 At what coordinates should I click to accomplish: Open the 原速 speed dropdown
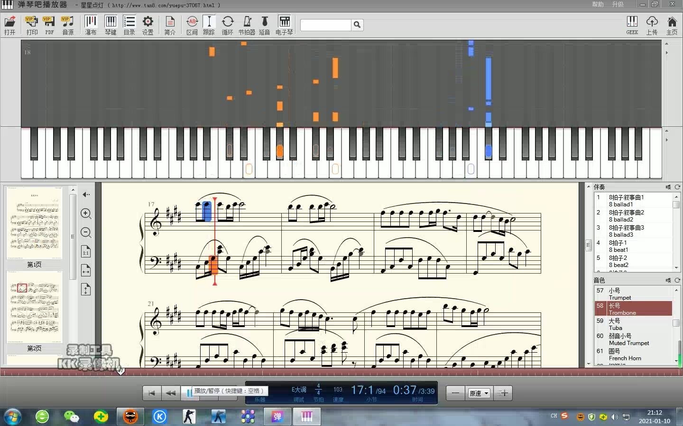point(479,393)
